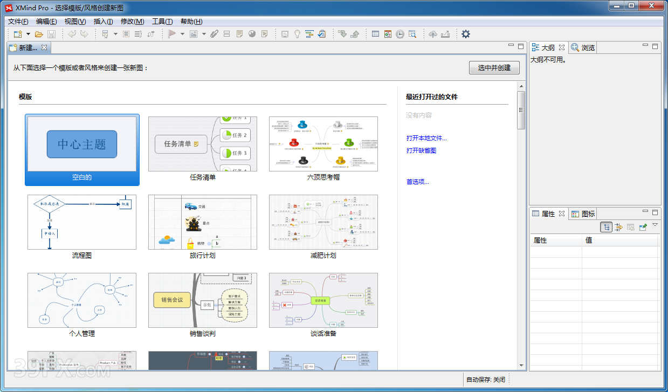
Task: Click the 打开缺省图 link
Action: click(421, 150)
